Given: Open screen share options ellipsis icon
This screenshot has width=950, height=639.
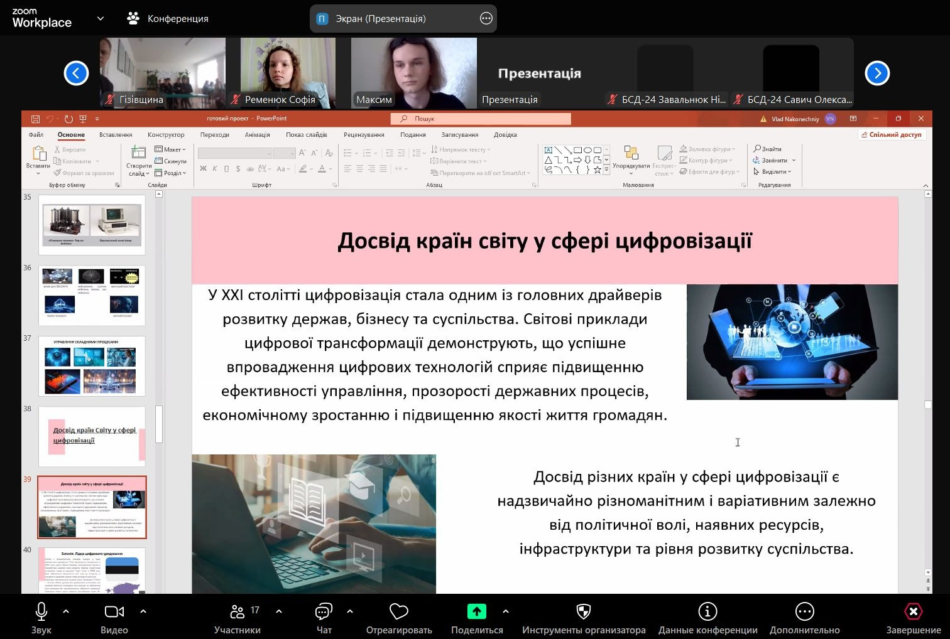Looking at the screenshot, I should pos(486,19).
